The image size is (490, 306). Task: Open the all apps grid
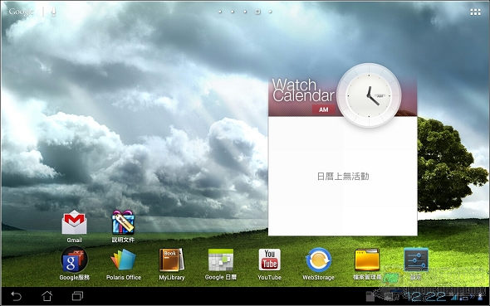475,12
